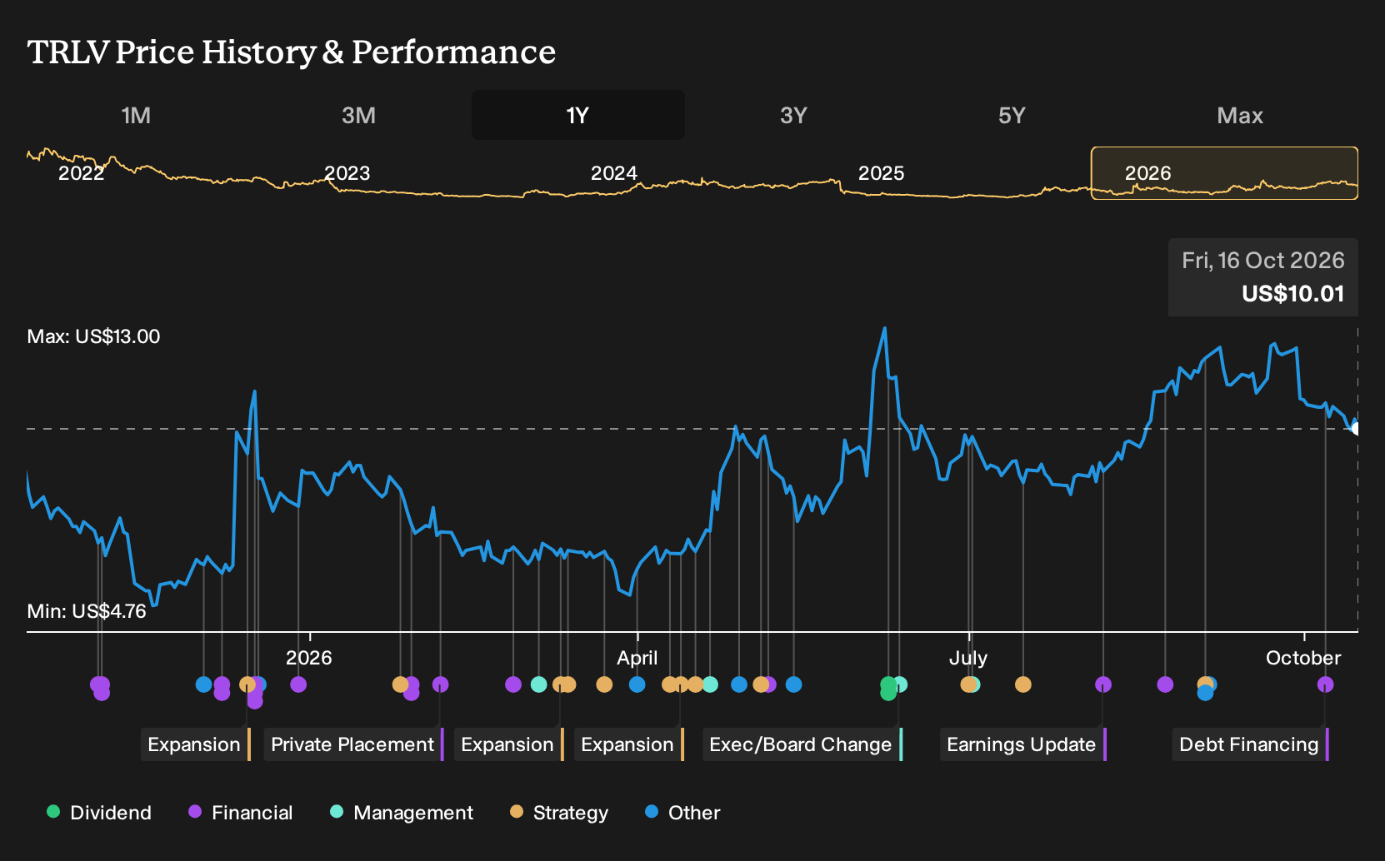Click the October axis label
The image size is (1385, 861).
pyautogui.click(x=1303, y=658)
